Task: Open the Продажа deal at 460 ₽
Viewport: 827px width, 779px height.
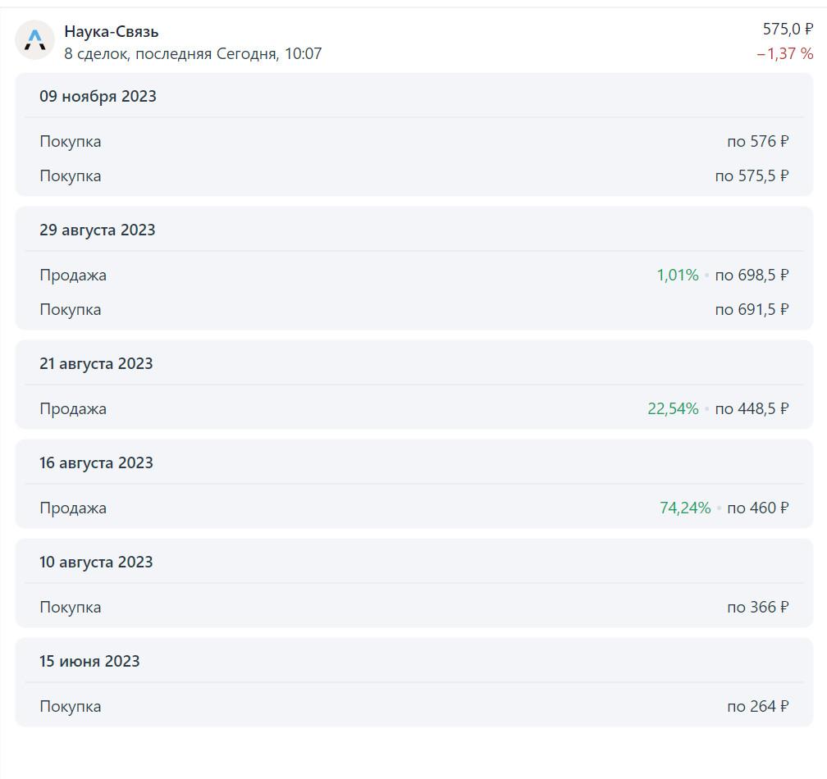Action: (414, 508)
